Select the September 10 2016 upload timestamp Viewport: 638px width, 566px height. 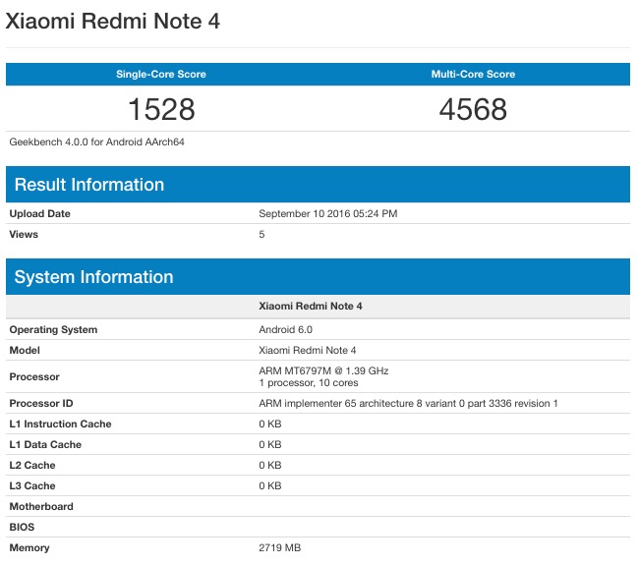pos(327,213)
